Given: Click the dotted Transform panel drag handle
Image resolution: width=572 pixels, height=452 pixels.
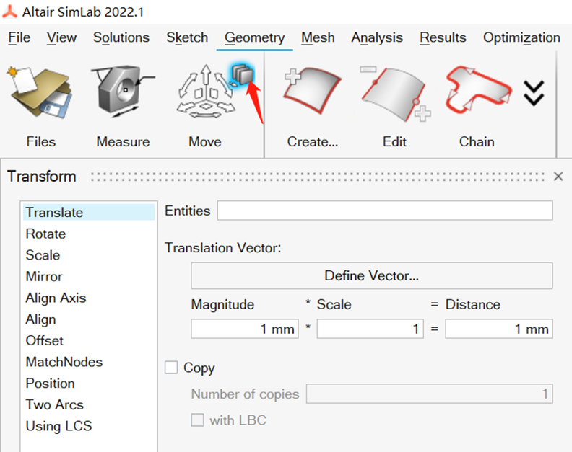Looking at the screenshot, I should click(317, 177).
